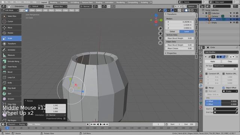Open the Options dropdown in header
This screenshot has width=240, height=135.
point(192,6)
